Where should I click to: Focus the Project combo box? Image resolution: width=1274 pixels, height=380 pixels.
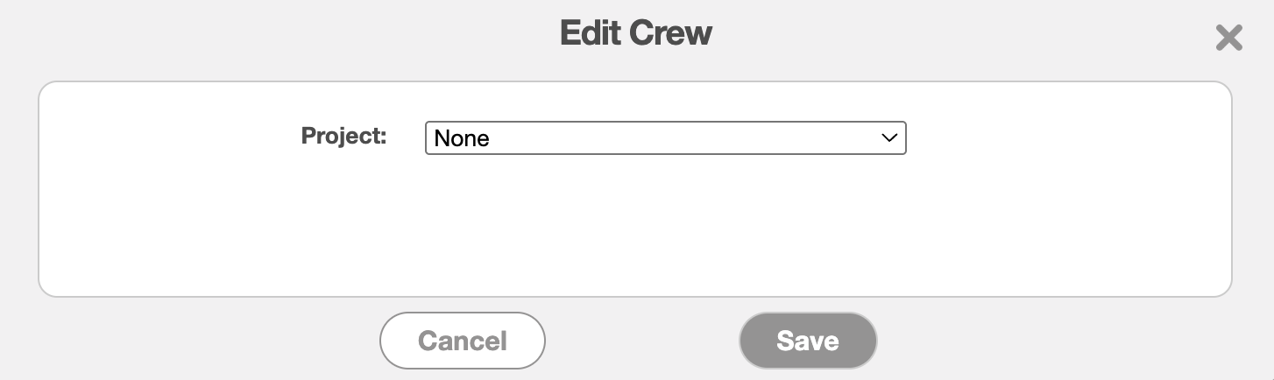[x=665, y=137]
